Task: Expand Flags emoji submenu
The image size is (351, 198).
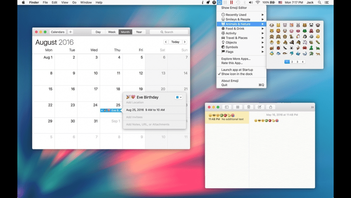Action: (x=241, y=52)
